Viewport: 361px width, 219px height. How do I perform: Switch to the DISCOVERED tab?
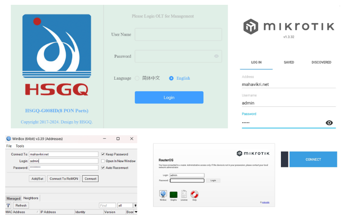pos(321,62)
